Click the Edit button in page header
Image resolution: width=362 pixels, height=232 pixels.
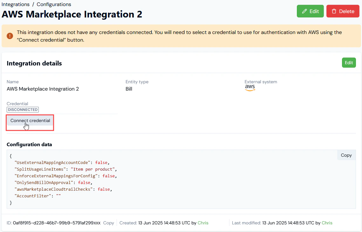310,11
